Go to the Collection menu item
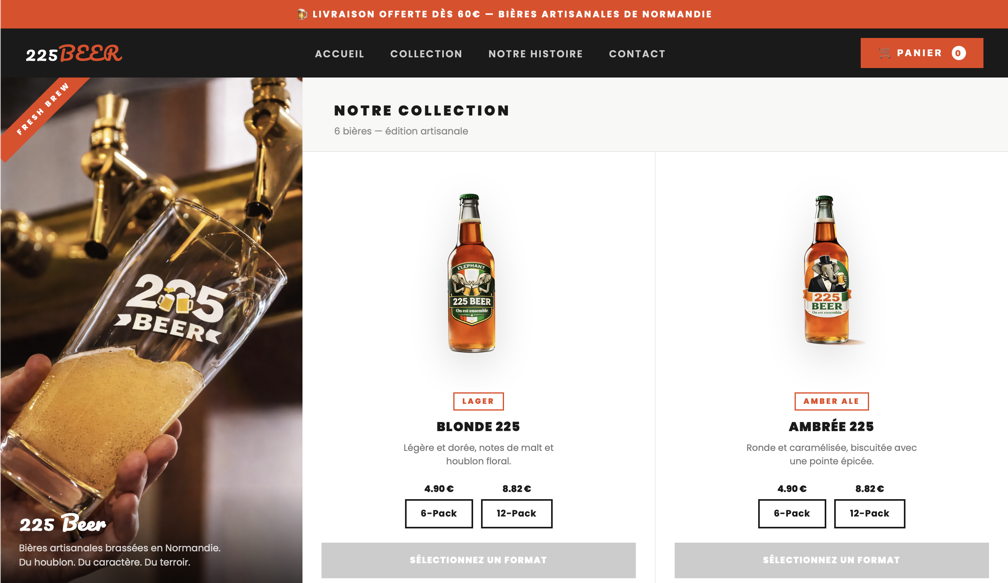Image resolution: width=1008 pixels, height=583 pixels. 426,54
